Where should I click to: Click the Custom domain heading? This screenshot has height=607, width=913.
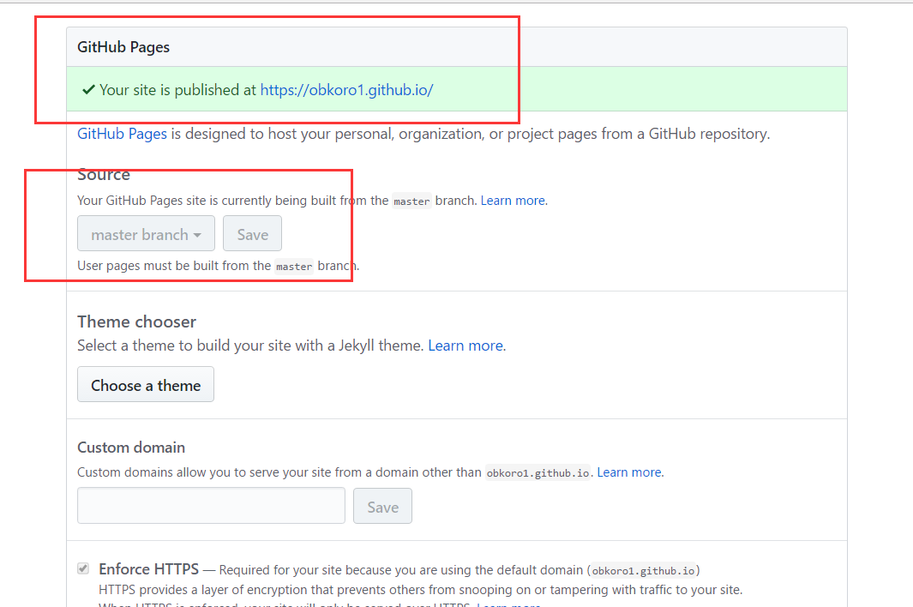click(131, 448)
